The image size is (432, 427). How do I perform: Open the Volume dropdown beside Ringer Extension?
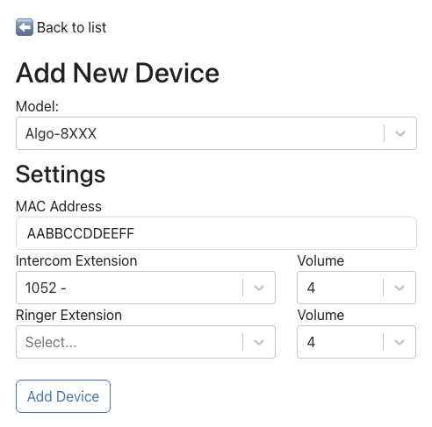click(x=356, y=342)
